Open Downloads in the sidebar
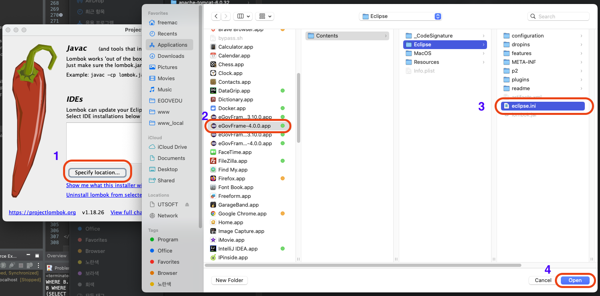Image resolution: width=600 pixels, height=296 pixels. coord(169,56)
